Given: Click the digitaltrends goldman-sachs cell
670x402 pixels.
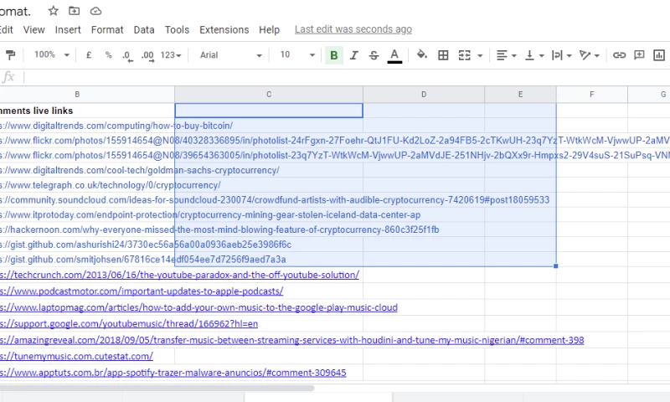Looking at the screenshot, I should click(x=87, y=170).
